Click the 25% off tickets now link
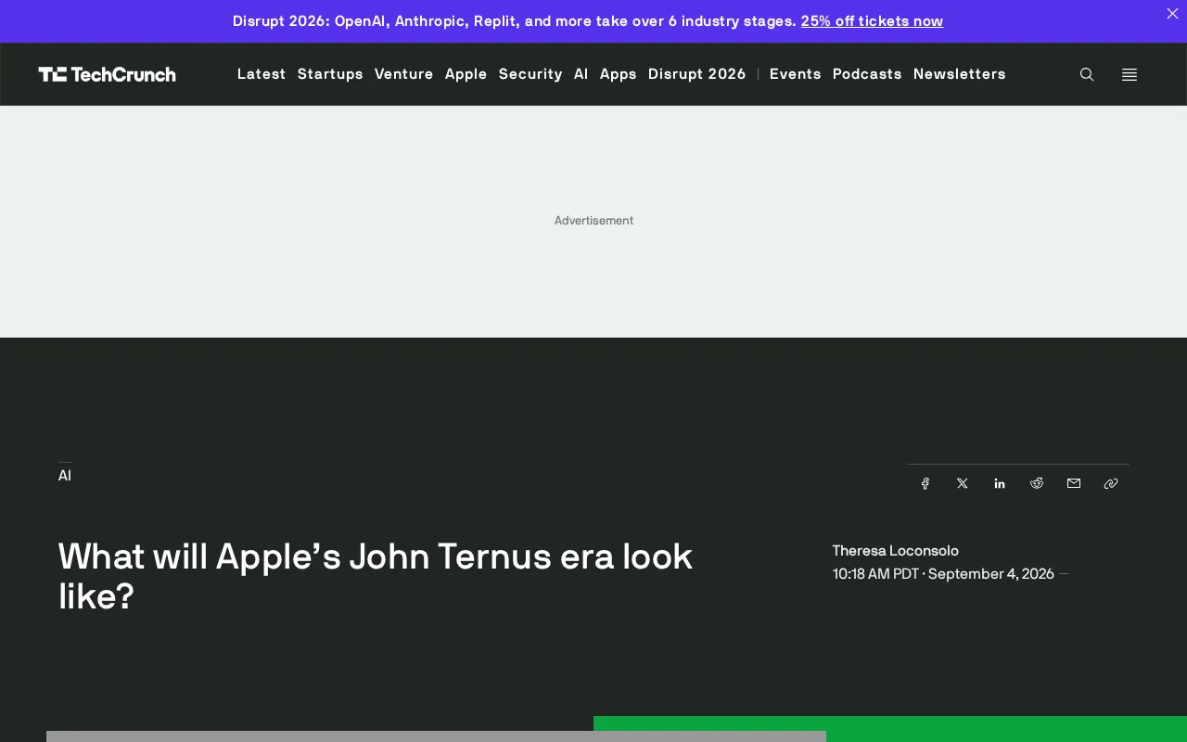 pyautogui.click(x=872, y=21)
